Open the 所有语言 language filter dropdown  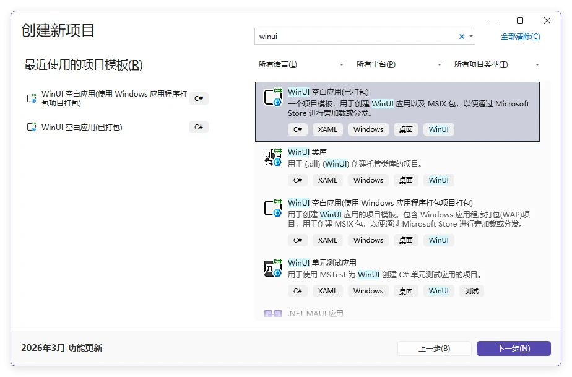[301, 64]
